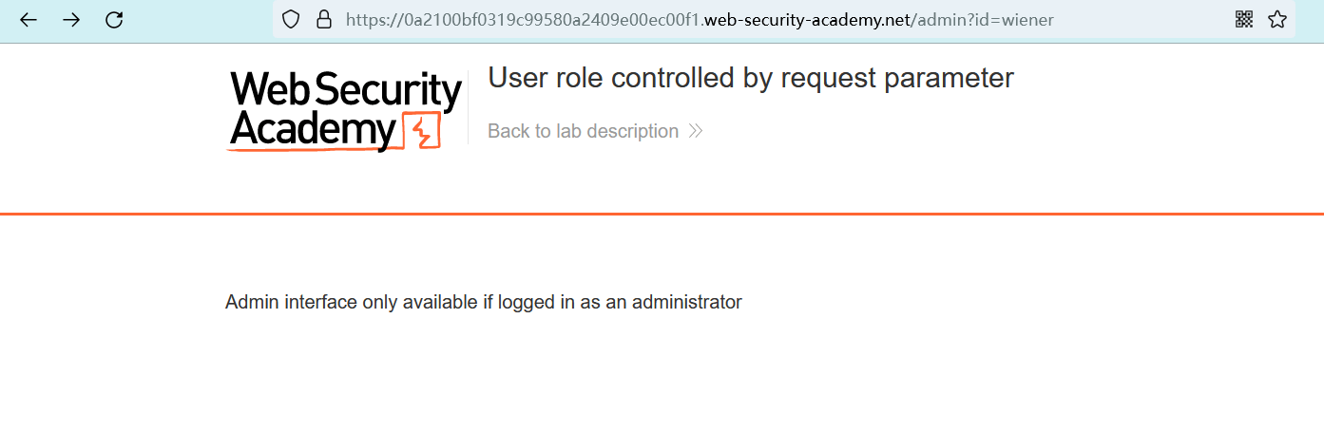Bookmark this page with the star icon
1324x431 pixels.
pyautogui.click(x=1277, y=19)
